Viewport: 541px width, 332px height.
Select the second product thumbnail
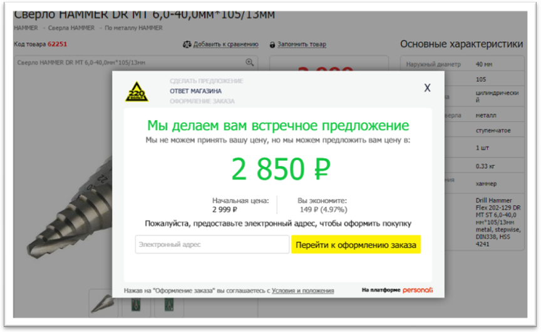pos(136,304)
